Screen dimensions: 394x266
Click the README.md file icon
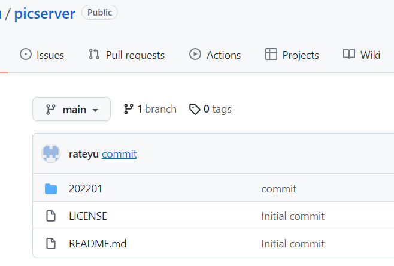coord(51,244)
